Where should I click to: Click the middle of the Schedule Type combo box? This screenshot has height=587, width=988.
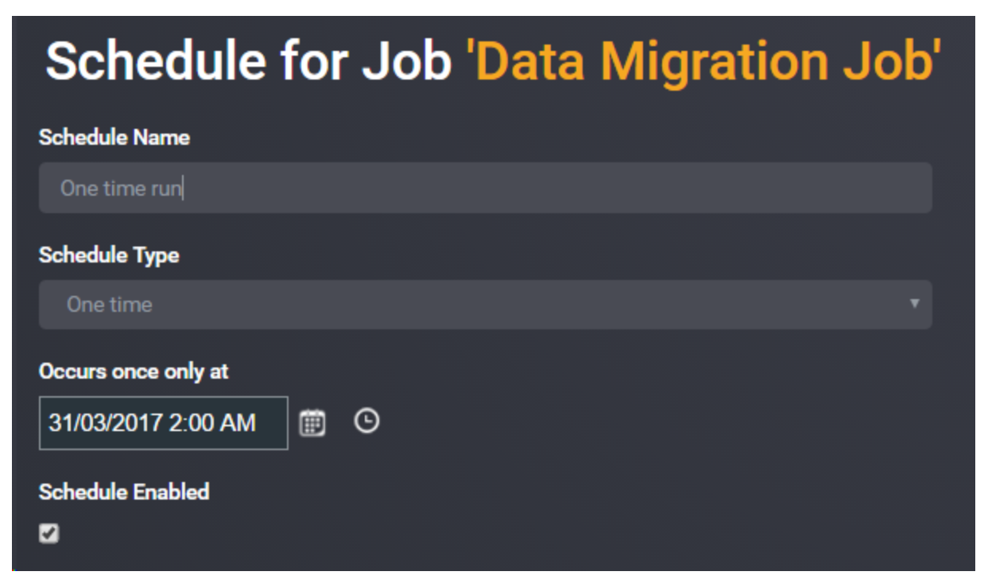pos(485,305)
